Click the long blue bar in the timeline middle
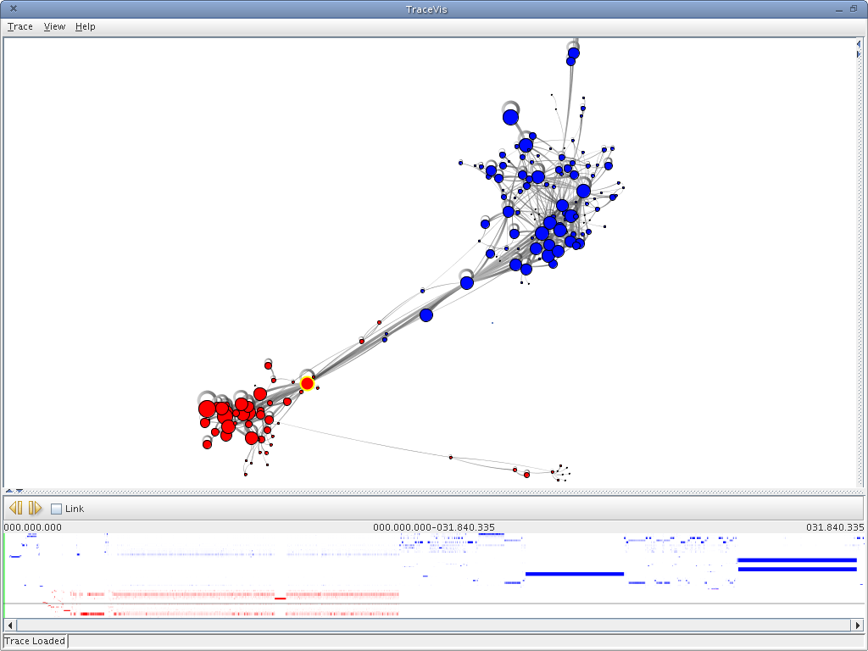The width and height of the screenshot is (868, 651). [x=575, y=574]
